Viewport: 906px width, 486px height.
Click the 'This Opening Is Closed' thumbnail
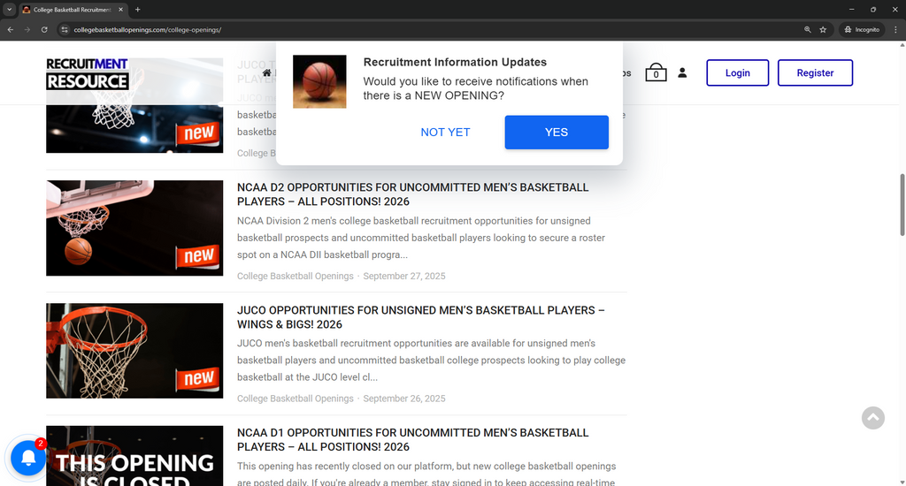point(134,456)
